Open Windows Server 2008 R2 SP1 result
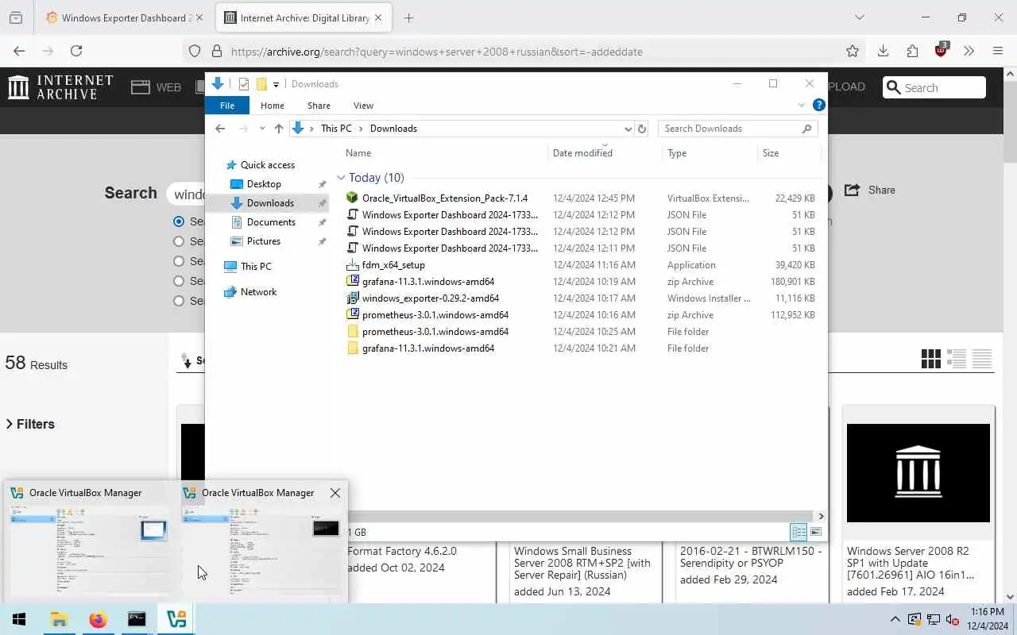This screenshot has width=1017, height=635. (918, 563)
